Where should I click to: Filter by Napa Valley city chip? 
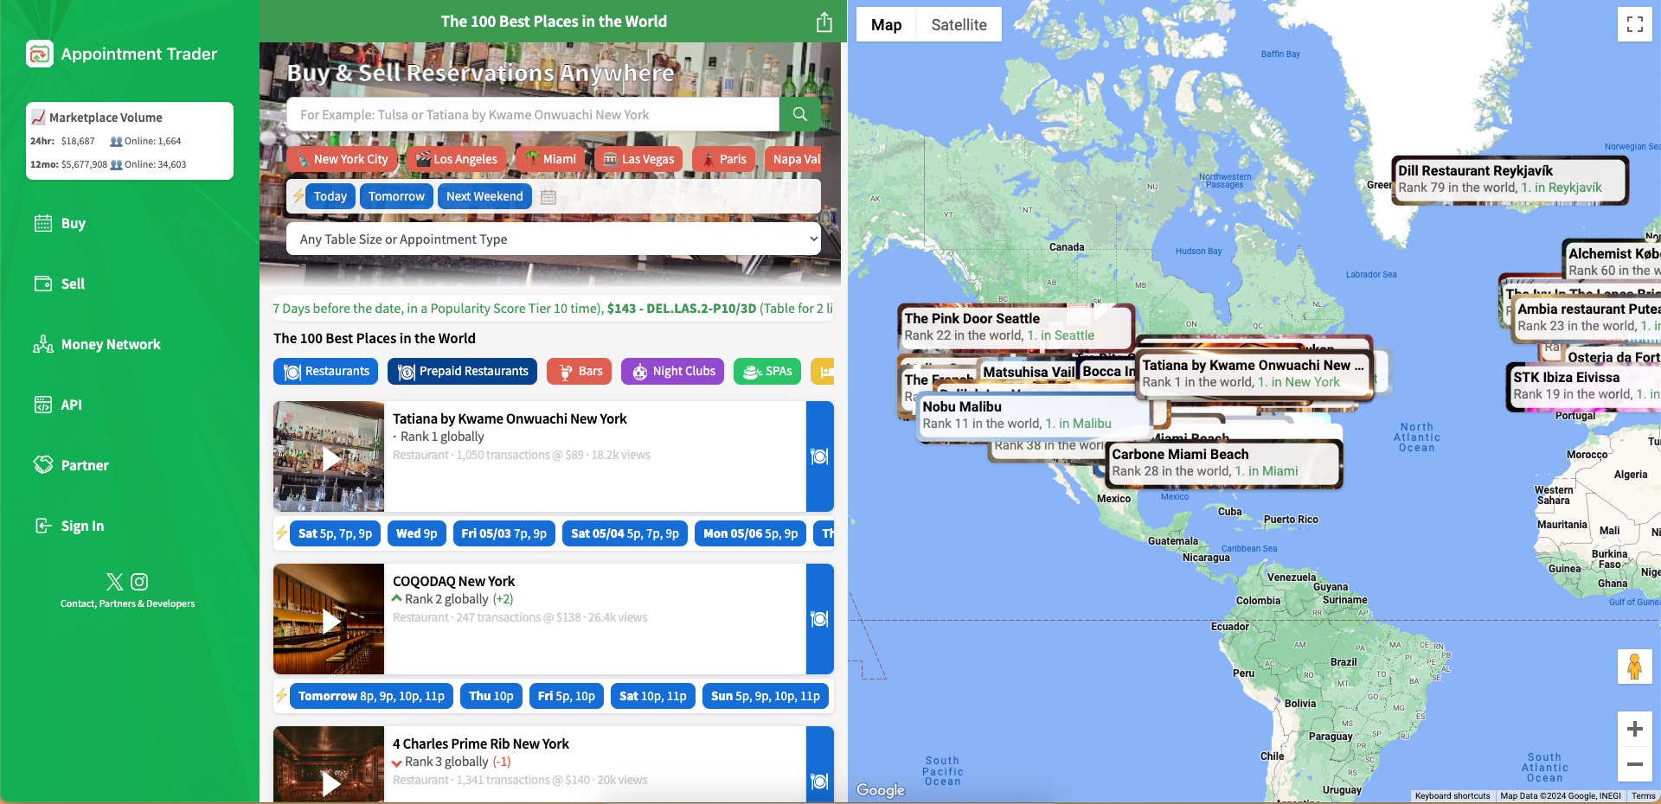tap(793, 159)
